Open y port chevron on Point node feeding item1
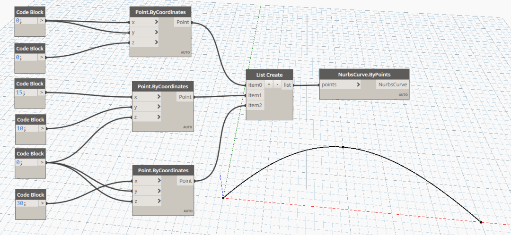The image size is (511, 235). tap(159, 107)
